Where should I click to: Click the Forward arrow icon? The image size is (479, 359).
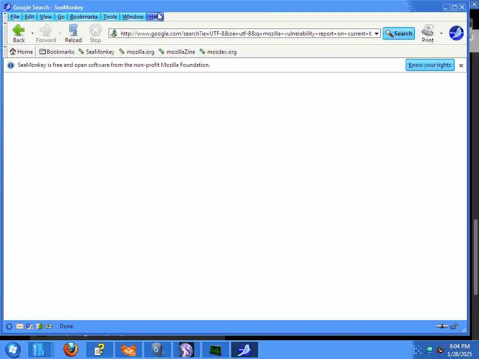coord(46,30)
